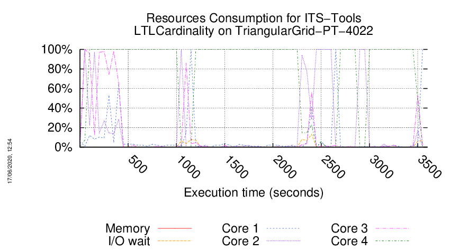Viewport: 450px width, 251px height.
Task: Click the 'Core 4' legend label
Action: [x=349, y=241]
